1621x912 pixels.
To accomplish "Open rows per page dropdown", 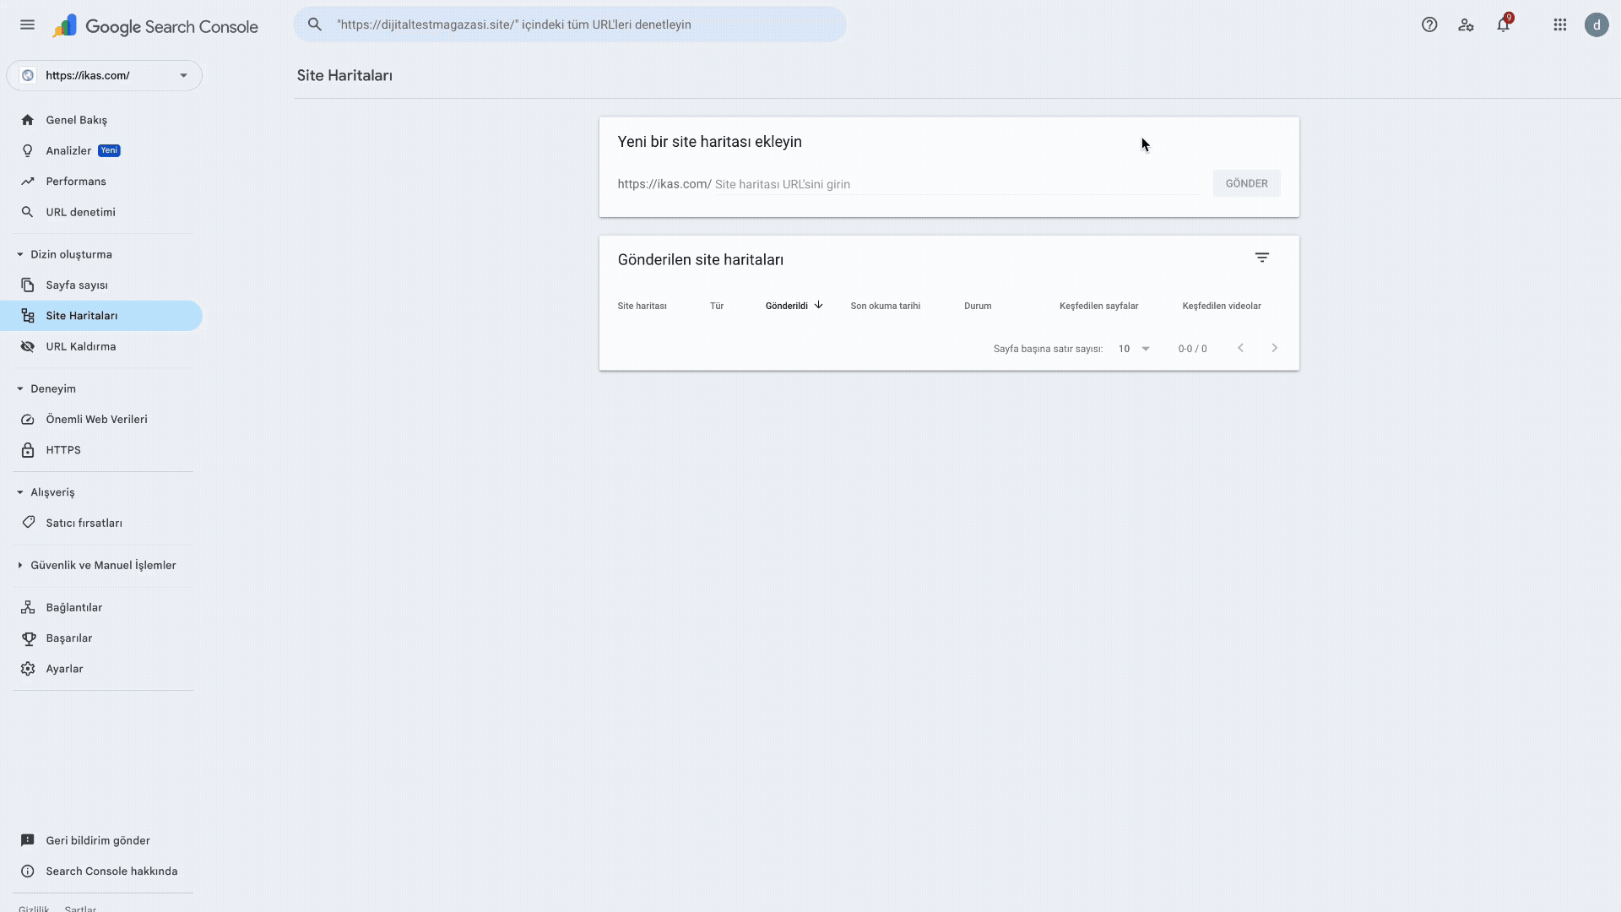I will (1134, 349).
